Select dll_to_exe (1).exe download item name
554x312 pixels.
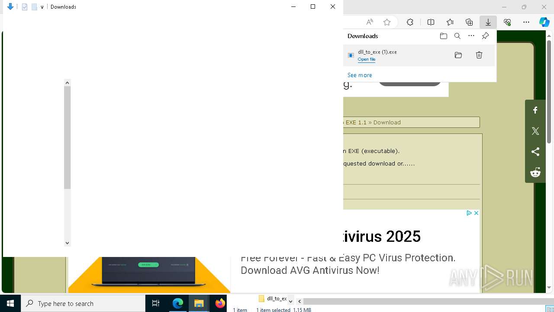(x=377, y=52)
